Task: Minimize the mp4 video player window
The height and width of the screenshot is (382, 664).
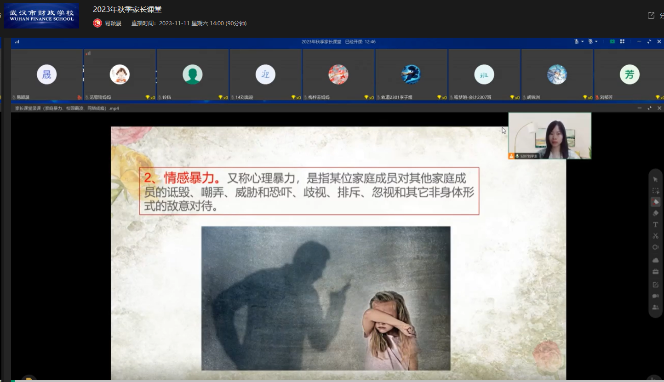Action: (x=640, y=108)
